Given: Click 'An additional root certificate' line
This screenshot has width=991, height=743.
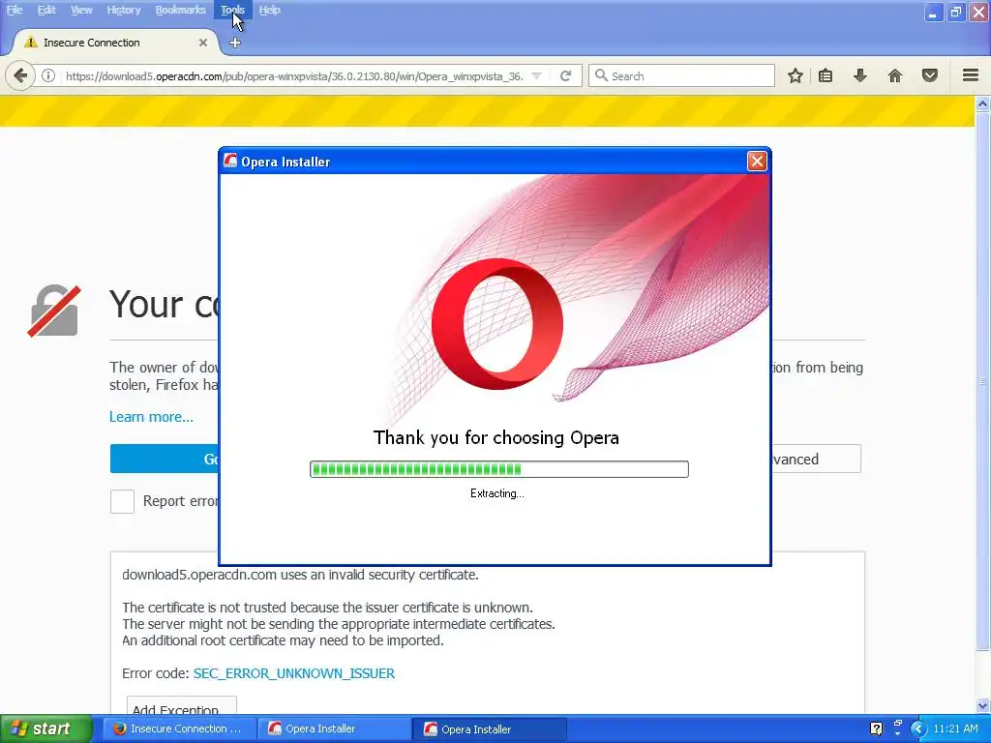Looking at the screenshot, I should (283, 640).
